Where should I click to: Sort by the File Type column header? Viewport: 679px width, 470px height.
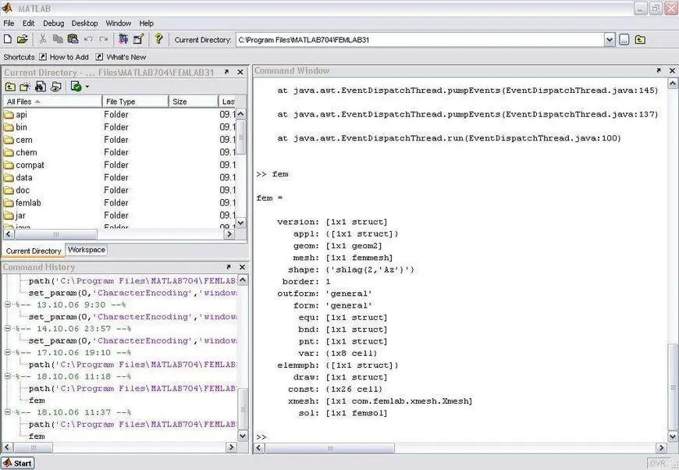135,101
